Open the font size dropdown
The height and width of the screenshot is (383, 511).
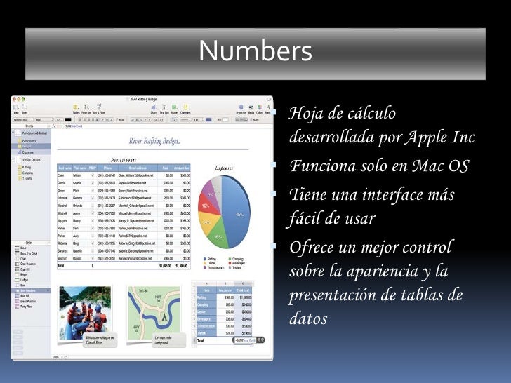pyautogui.click(x=59, y=119)
